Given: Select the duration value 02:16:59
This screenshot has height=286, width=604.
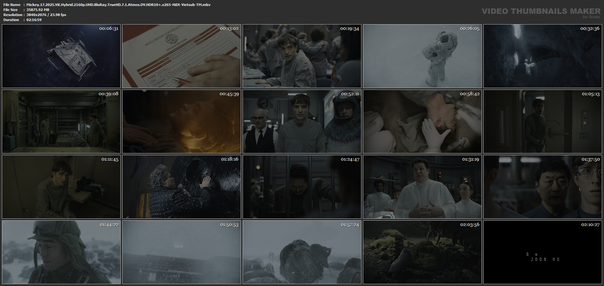Looking at the screenshot, I should [x=34, y=20].
